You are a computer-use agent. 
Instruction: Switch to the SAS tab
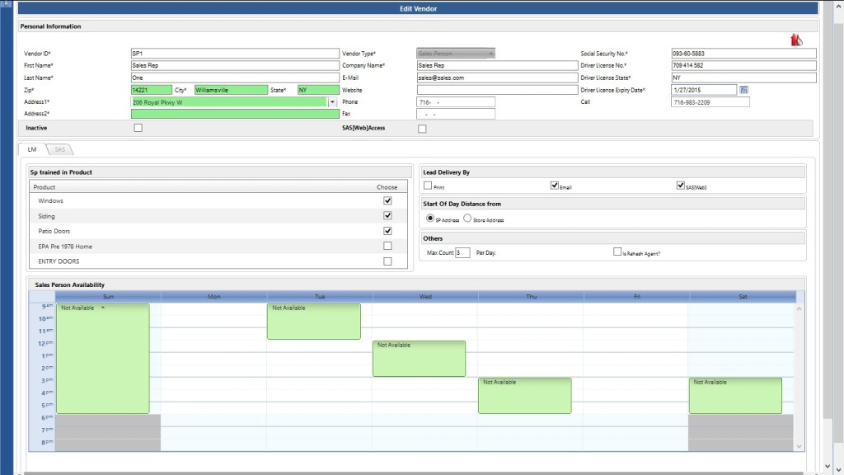click(59, 149)
